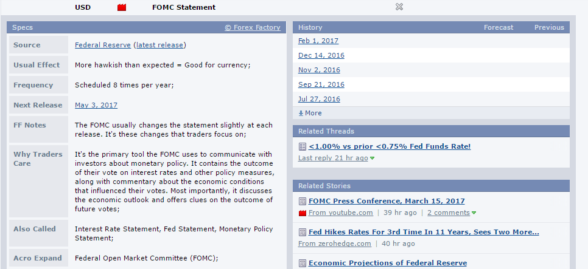Click the red impact icon beside youtube.com
The width and height of the screenshot is (588, 269).
pyautogui.click(x=303, y=213)
